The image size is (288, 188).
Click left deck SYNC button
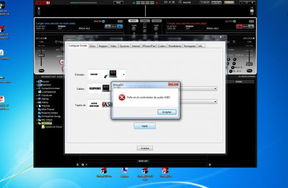tap(41, 70)
